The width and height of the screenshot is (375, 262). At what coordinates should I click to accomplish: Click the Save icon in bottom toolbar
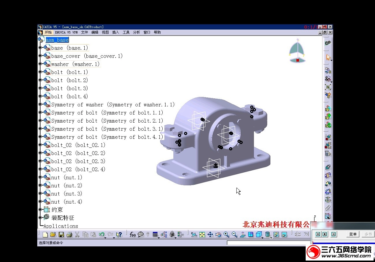[x=61, y=235]
